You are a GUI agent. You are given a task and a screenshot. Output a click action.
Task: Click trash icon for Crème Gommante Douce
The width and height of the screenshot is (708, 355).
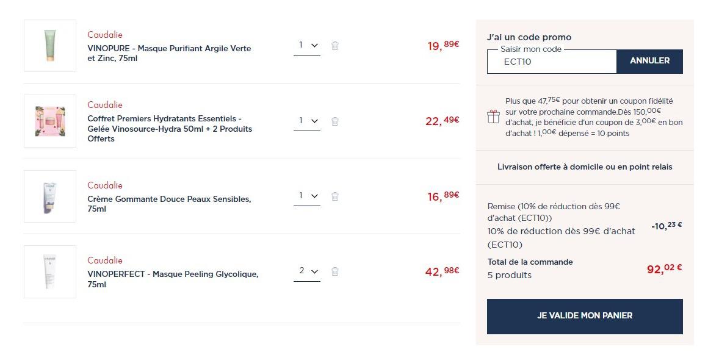coord(335,196)
